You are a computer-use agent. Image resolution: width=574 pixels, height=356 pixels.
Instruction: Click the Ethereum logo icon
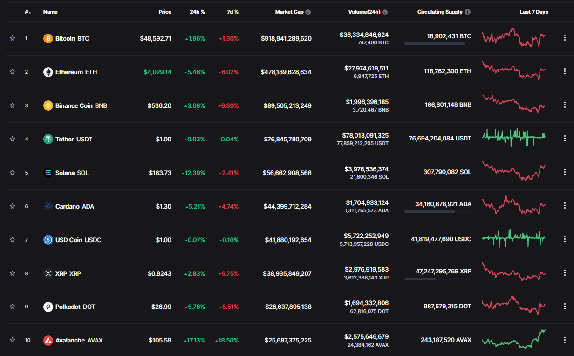pos(48,72)
